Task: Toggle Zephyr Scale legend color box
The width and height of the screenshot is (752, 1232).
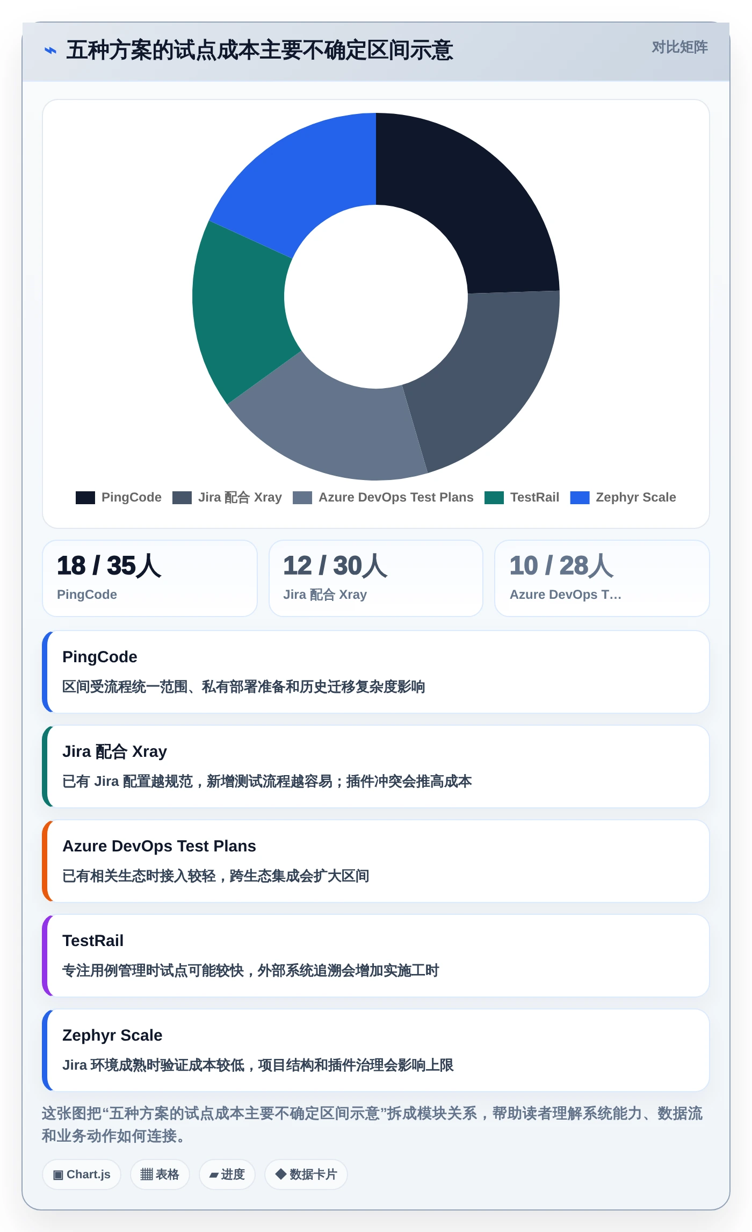Action: point(580,498)
